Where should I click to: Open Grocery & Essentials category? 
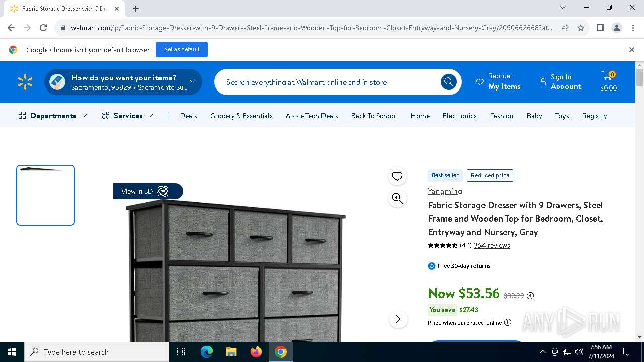pos(242,116)
